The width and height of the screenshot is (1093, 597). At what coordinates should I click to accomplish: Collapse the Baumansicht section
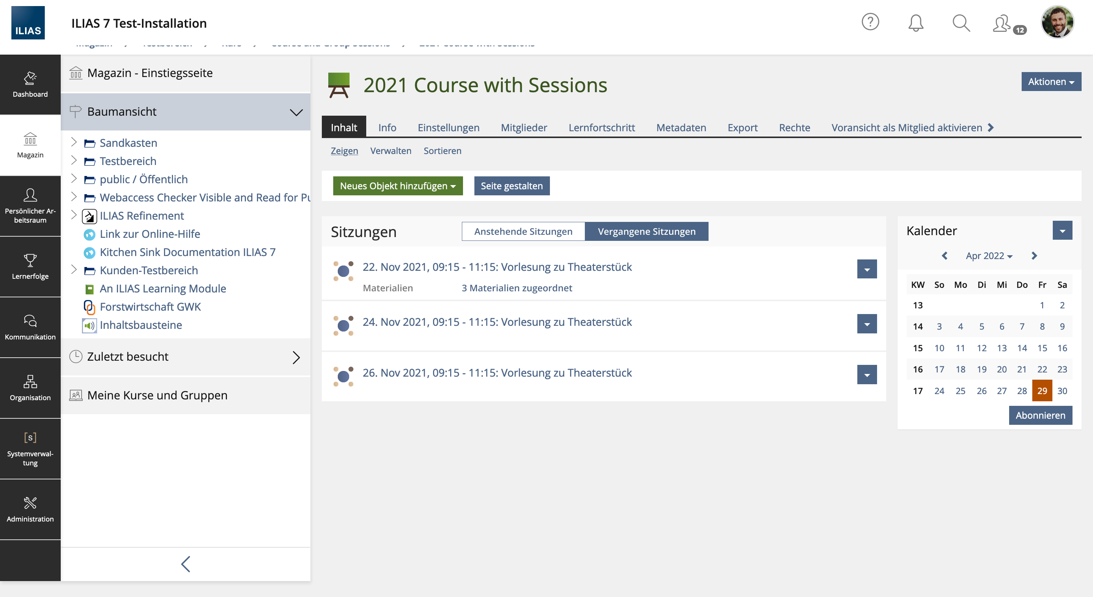click(296, 112)
